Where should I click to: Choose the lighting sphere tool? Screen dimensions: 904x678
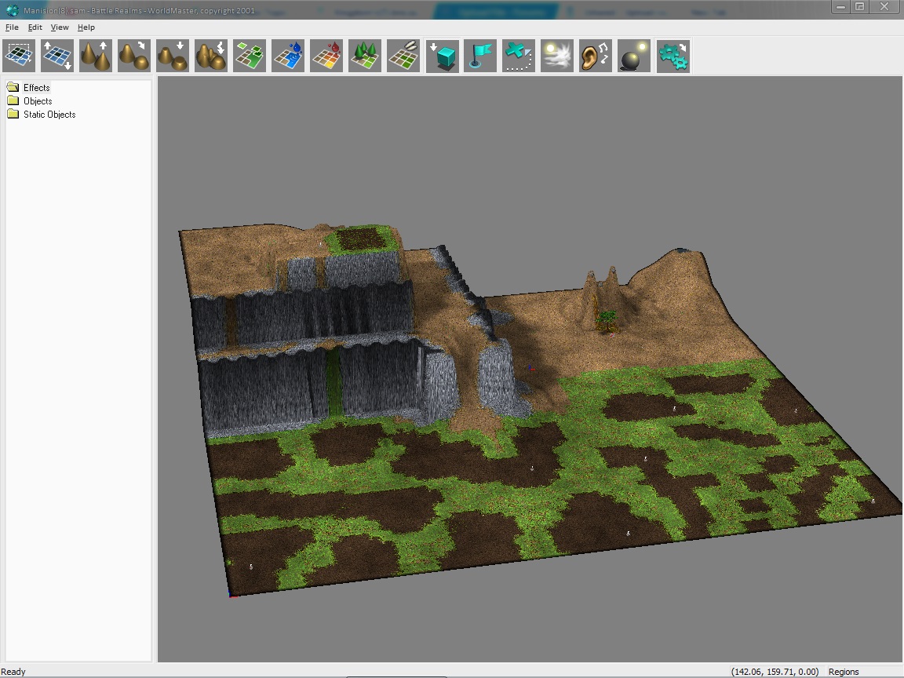(x=634, y=56)
